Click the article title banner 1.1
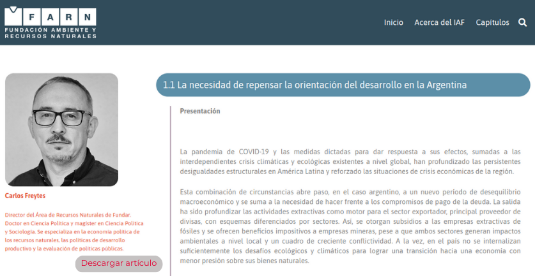The image size is (535, 276). (343, 85)
